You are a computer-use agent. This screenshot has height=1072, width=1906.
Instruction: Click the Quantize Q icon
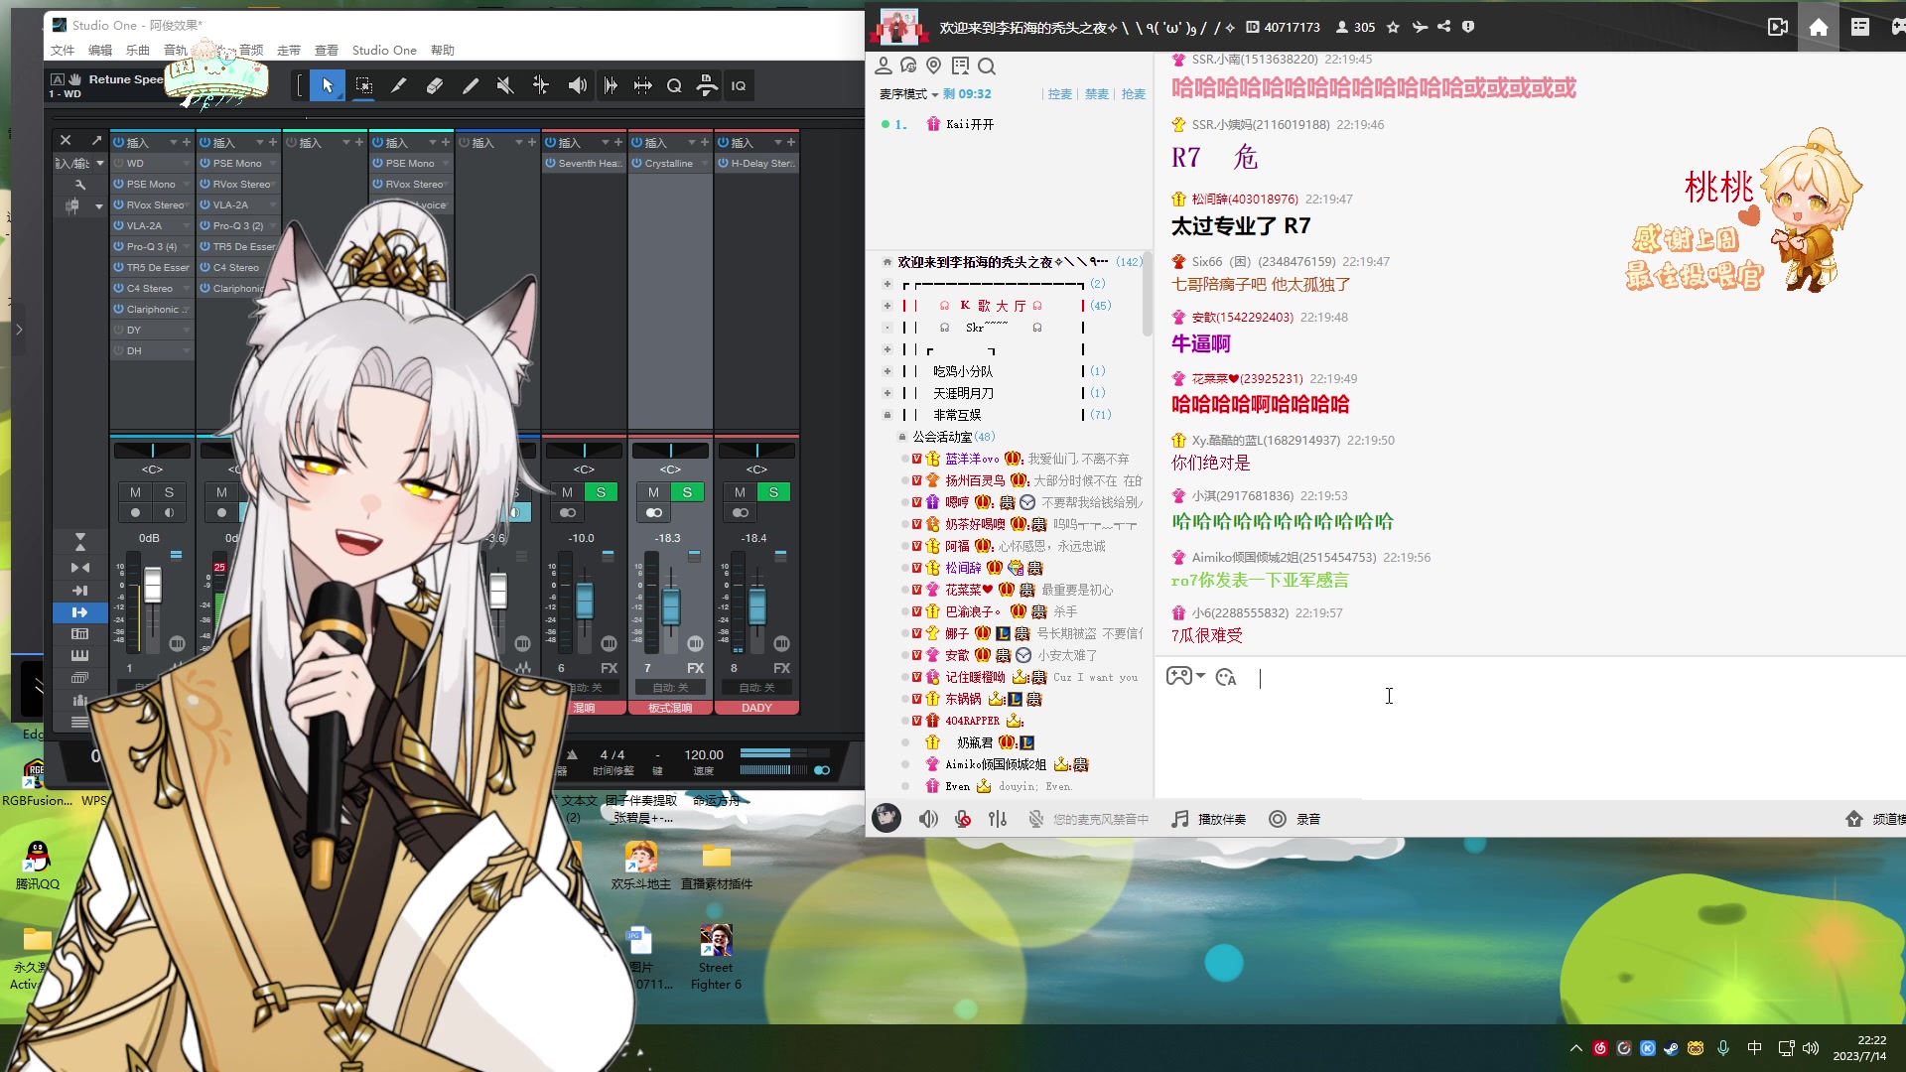point(674,86)
